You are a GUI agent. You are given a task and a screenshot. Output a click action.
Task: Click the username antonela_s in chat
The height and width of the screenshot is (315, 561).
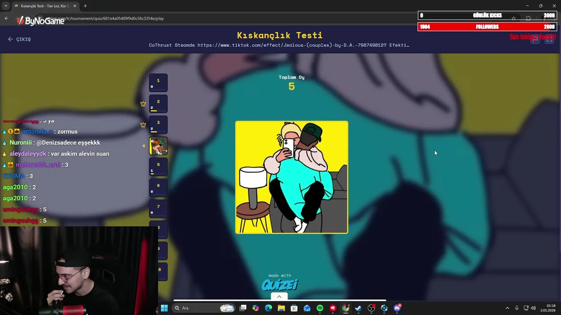[37, 131]
